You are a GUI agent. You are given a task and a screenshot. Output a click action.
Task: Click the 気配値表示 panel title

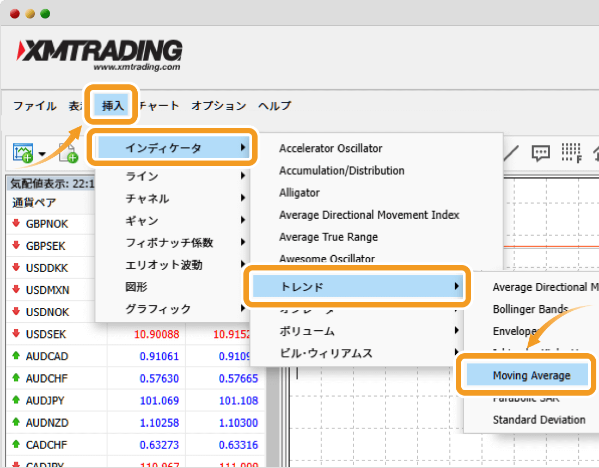[x=52, y=184]
